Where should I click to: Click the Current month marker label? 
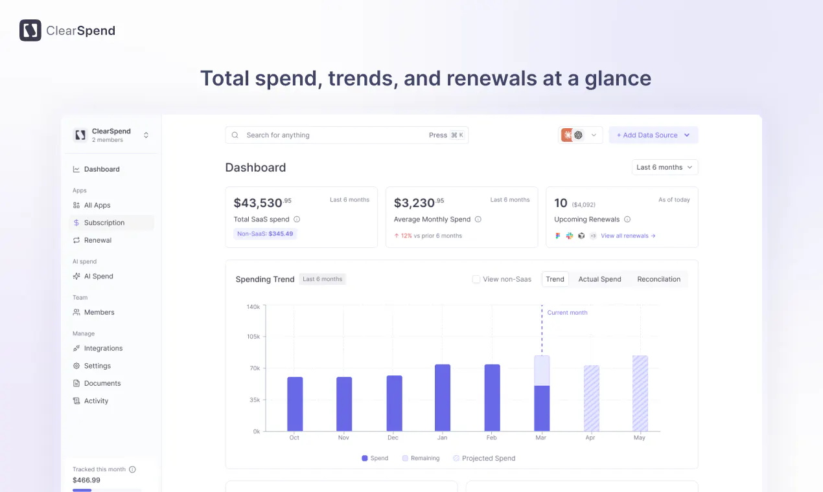[567, 313]
